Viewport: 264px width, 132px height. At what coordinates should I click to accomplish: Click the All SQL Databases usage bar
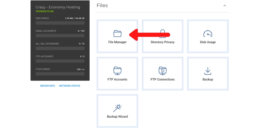(x=60, y=48)
